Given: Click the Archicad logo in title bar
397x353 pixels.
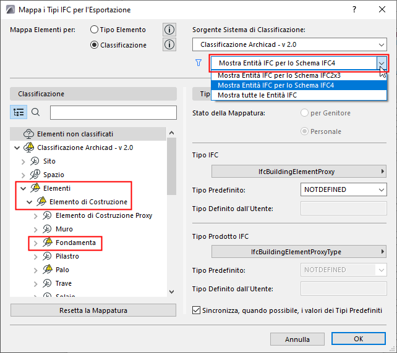Looking at the screenshot, I should pos(11,10).
